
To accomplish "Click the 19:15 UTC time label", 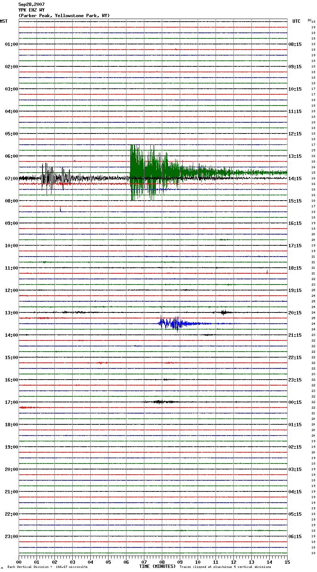I will click(295, 290).
